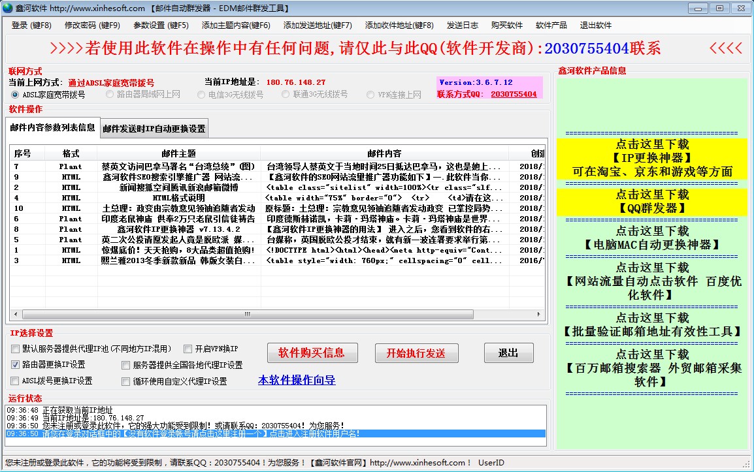Download IP更换神器 from yellow banner
Viewport: 754px width, 472px height.
[652, 158]
